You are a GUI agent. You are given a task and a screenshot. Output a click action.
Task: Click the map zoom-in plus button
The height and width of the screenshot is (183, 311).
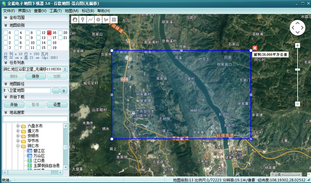click(x=297, y=46)
